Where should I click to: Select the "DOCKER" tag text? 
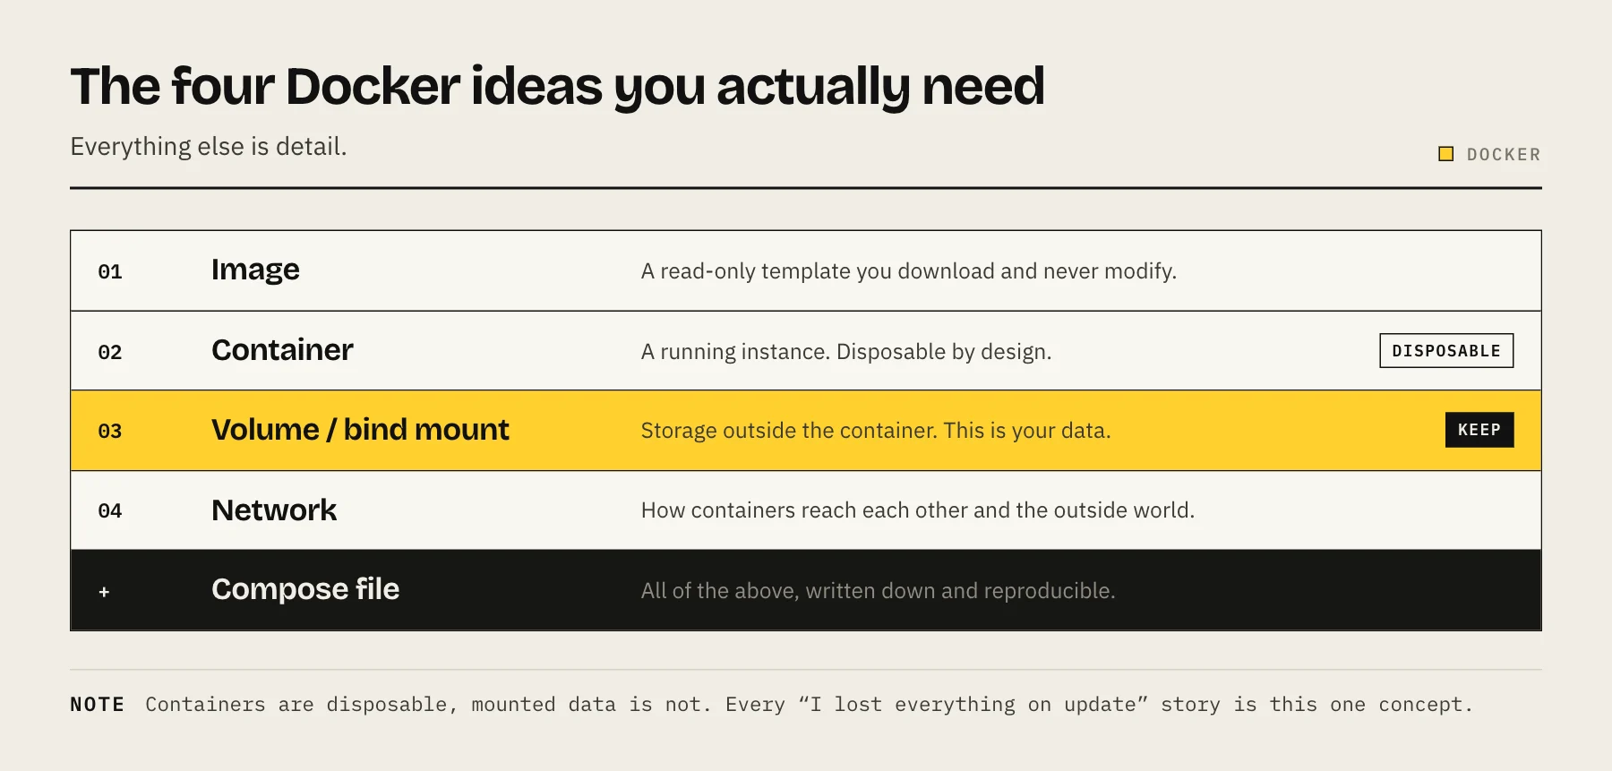[1504, 155]
